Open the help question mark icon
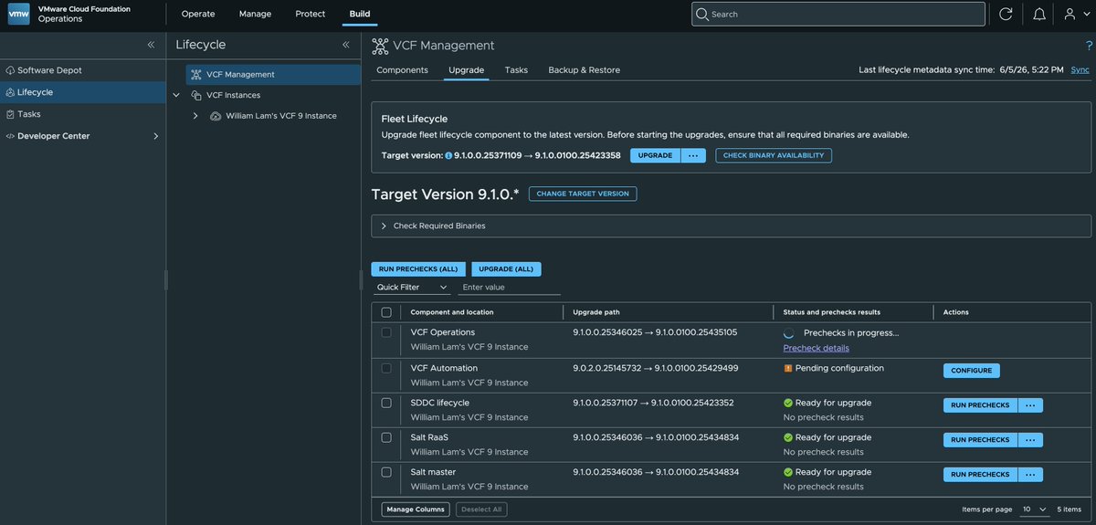The width and height of the screenshot is (1096, 525). pyautogui.click(x=1089, y=46)
